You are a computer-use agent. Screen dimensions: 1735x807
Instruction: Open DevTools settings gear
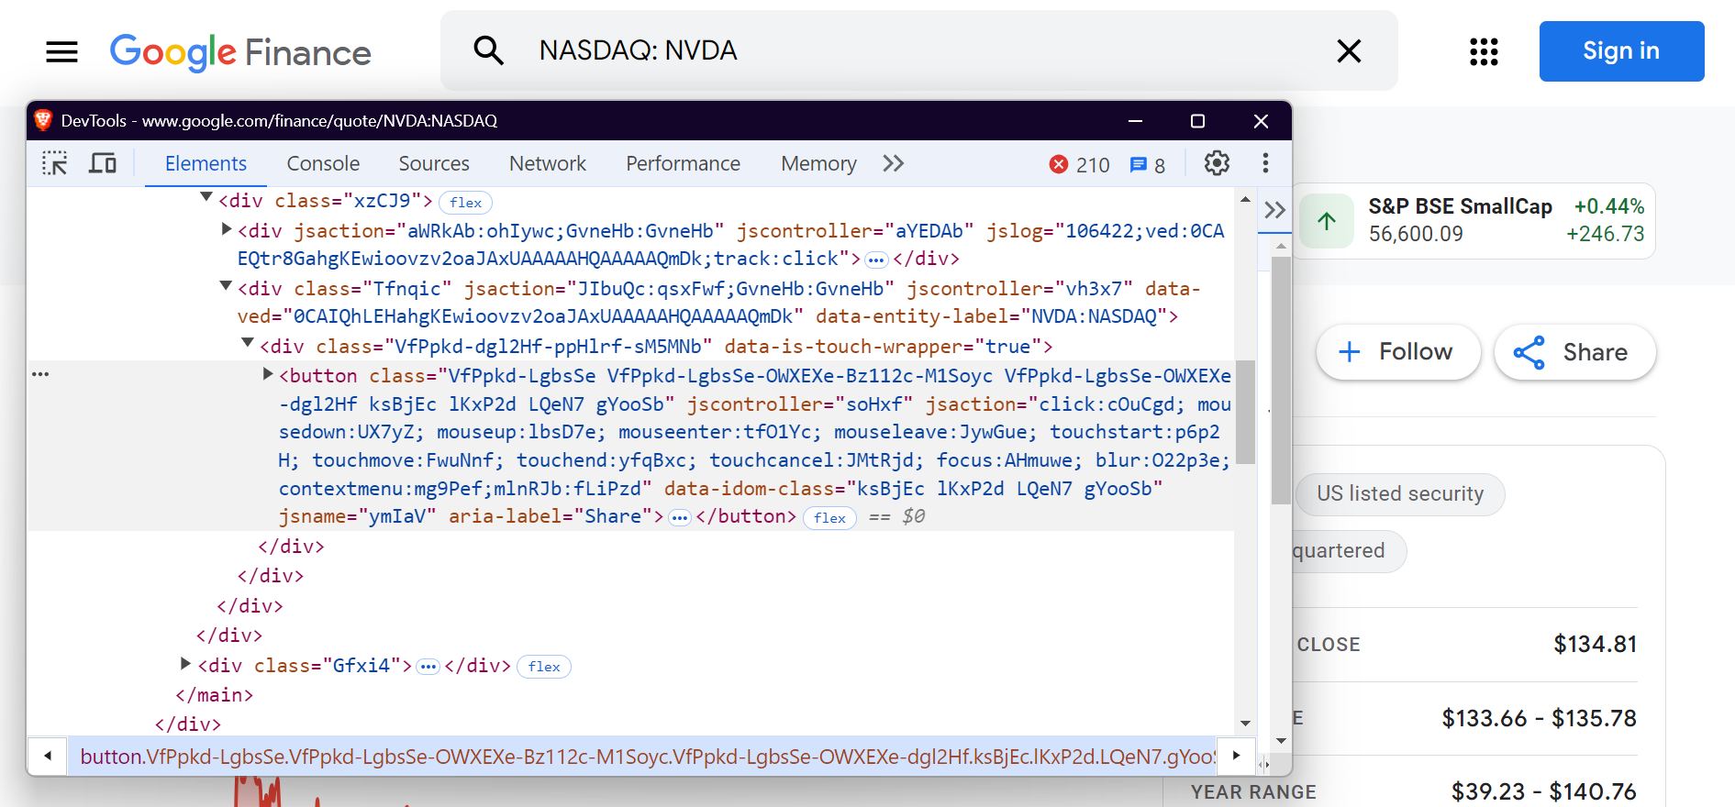coord(1217,163)
